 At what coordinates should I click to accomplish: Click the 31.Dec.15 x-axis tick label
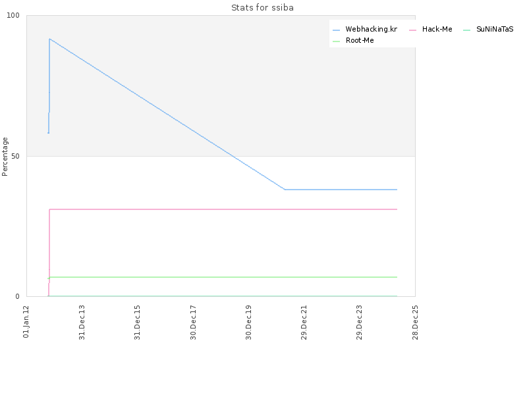click(x=138, y=321)
